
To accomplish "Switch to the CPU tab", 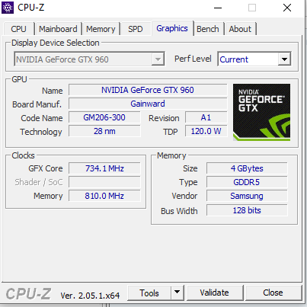I will [x=18, y=29].
